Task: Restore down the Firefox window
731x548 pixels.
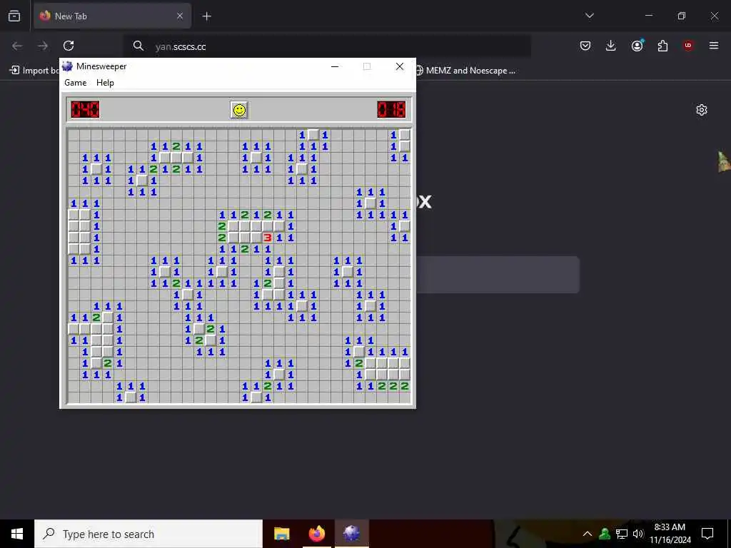Action: pos(682,16)
